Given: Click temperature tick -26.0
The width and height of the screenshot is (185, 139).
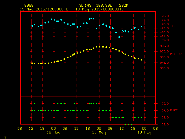Looking at the screenshot, I should tap(164, 16).
